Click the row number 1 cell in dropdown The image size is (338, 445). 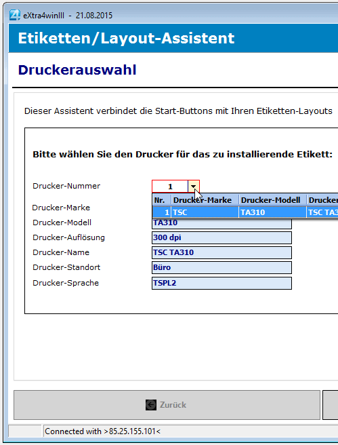click(161, 212)
